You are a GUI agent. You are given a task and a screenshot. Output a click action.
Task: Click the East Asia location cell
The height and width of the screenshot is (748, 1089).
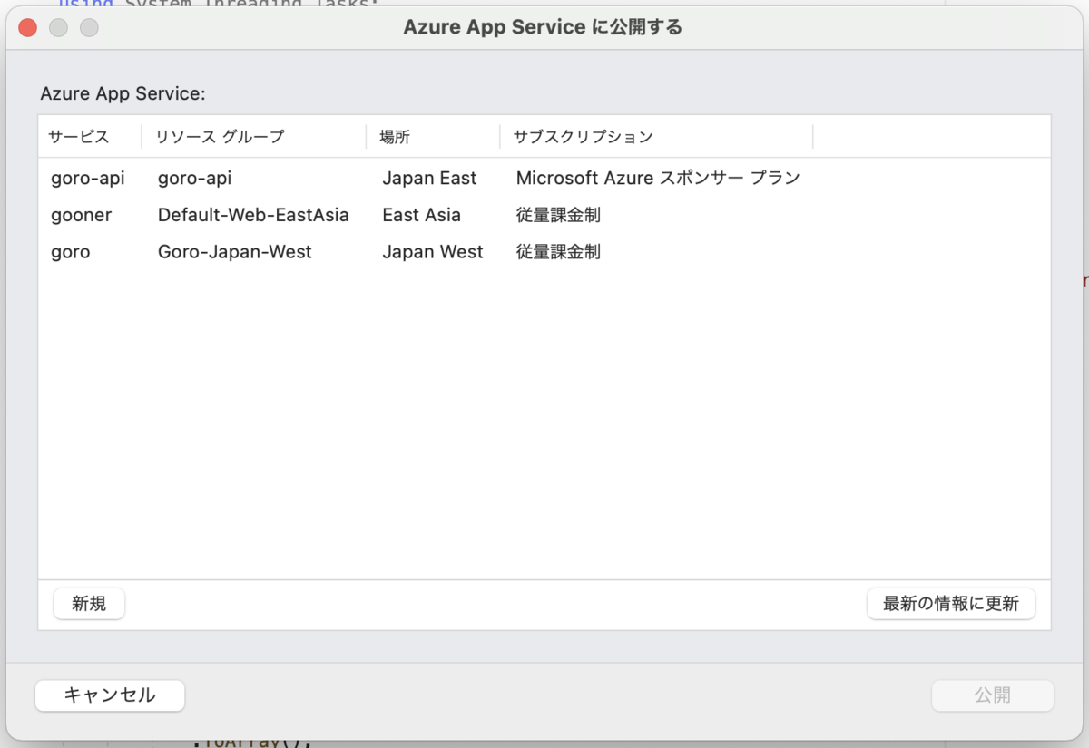click(421, 215)
